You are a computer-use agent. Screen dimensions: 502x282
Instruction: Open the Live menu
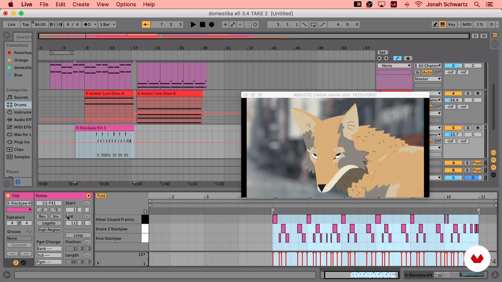(27, 4)
